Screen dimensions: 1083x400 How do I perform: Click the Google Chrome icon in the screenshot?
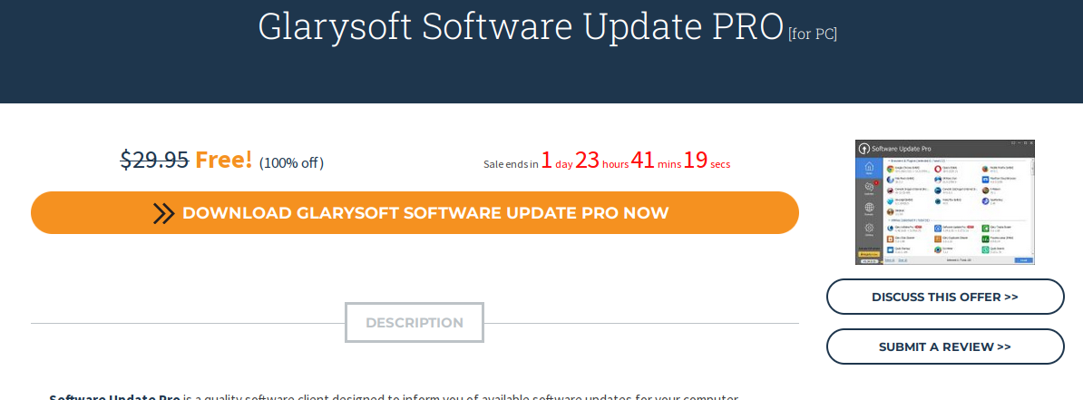pos(891,170)
